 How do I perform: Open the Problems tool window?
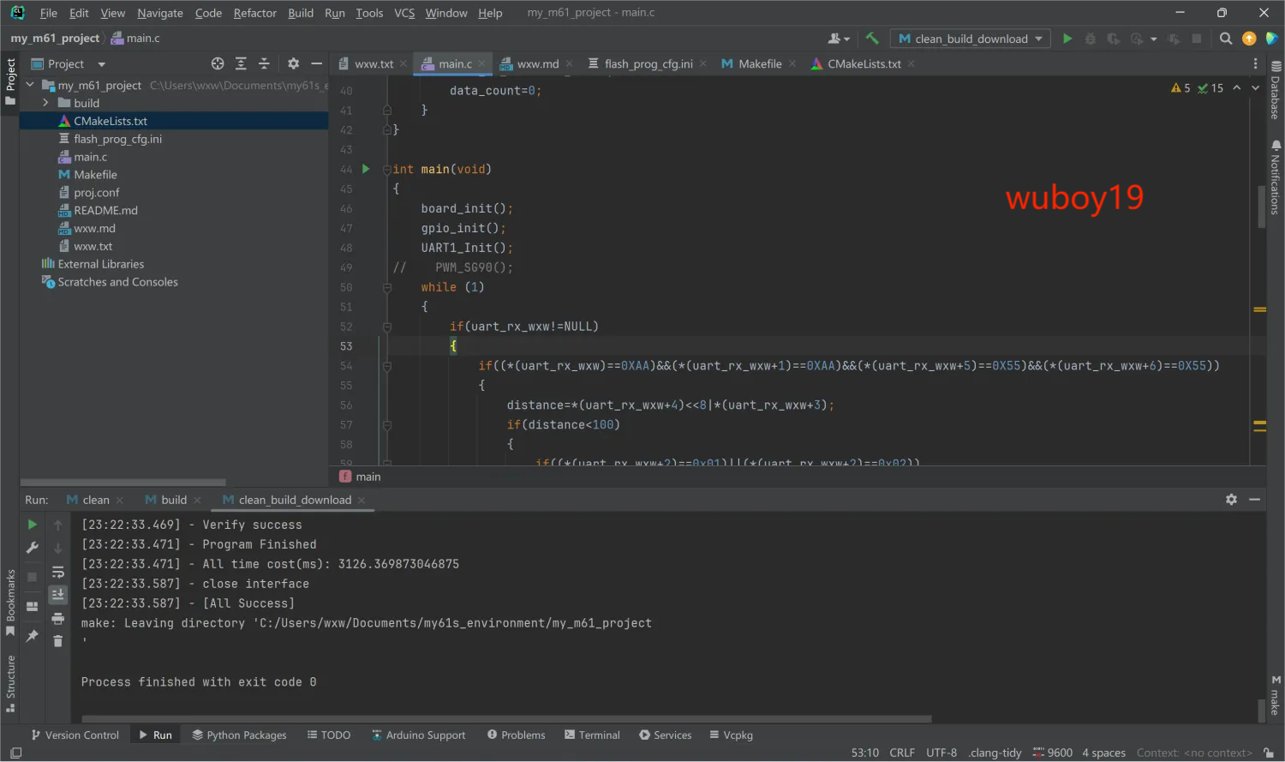[517, 735]
